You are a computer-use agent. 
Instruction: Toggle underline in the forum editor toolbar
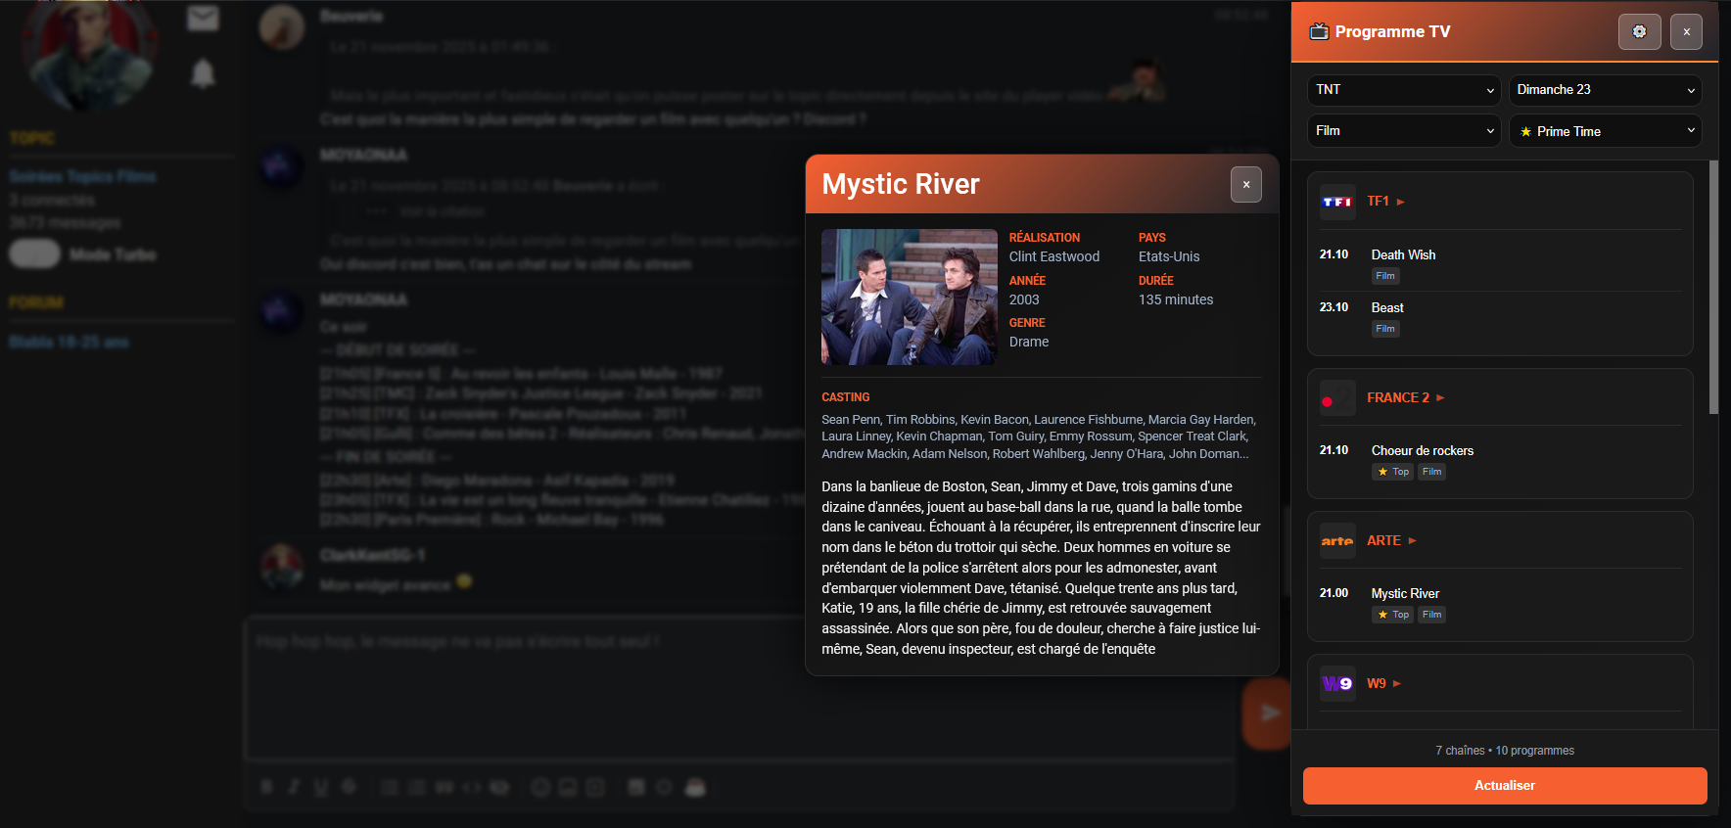321,787
